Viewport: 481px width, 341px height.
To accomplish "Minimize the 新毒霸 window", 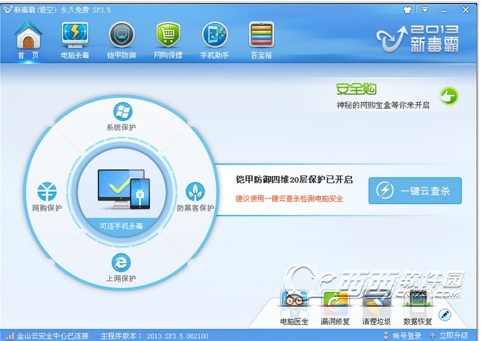I will 443,10.
